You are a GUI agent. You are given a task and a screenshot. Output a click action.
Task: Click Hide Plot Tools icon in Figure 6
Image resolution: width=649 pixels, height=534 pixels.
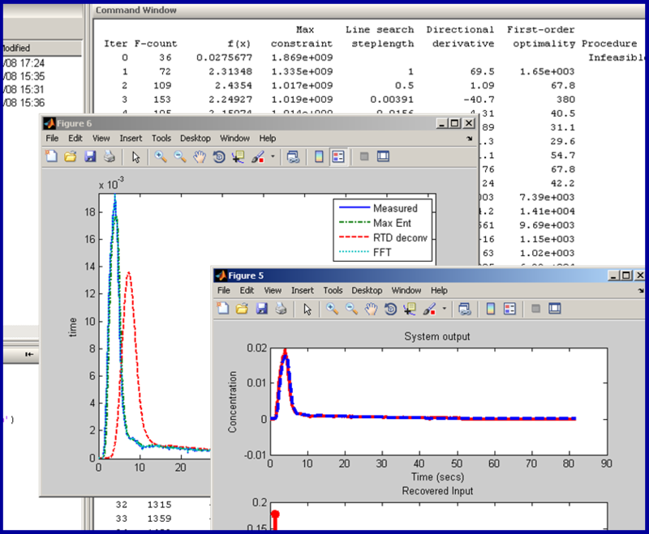point(364,156)
